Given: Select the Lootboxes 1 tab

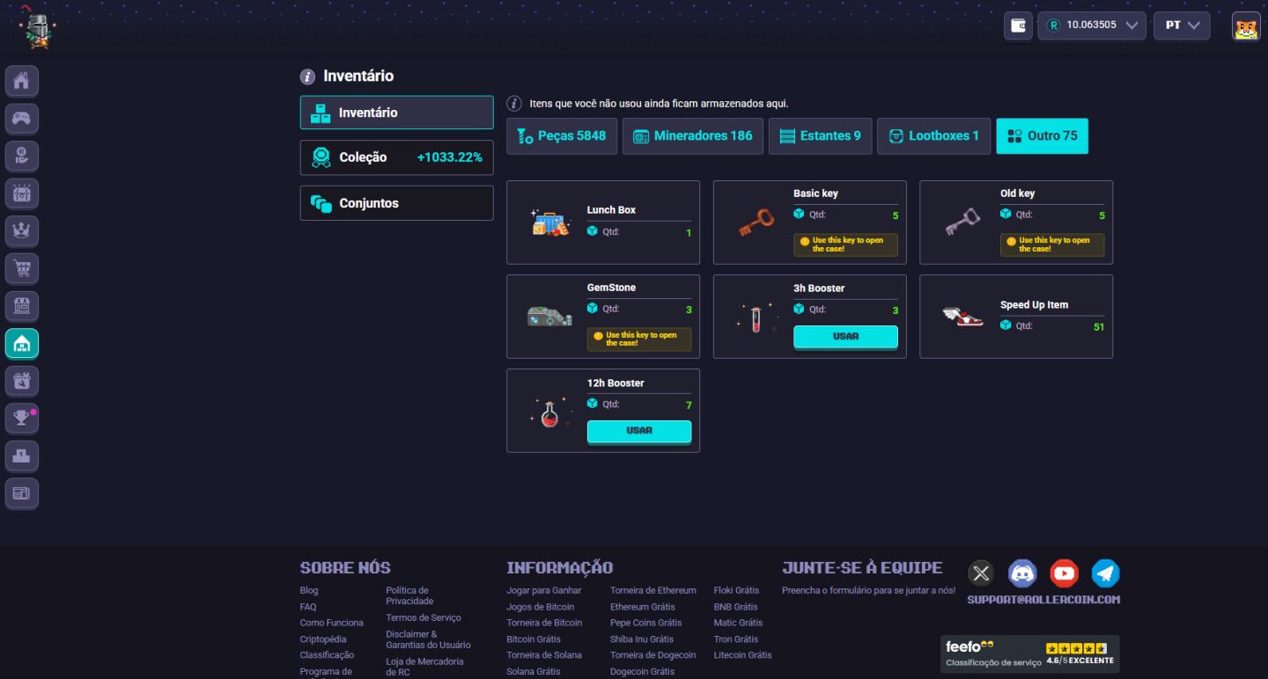Looking at the screenshot, I should tap(933, 136).
